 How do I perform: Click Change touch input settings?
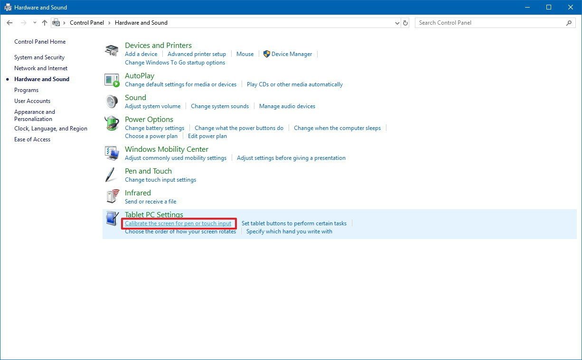coord(160,180)
